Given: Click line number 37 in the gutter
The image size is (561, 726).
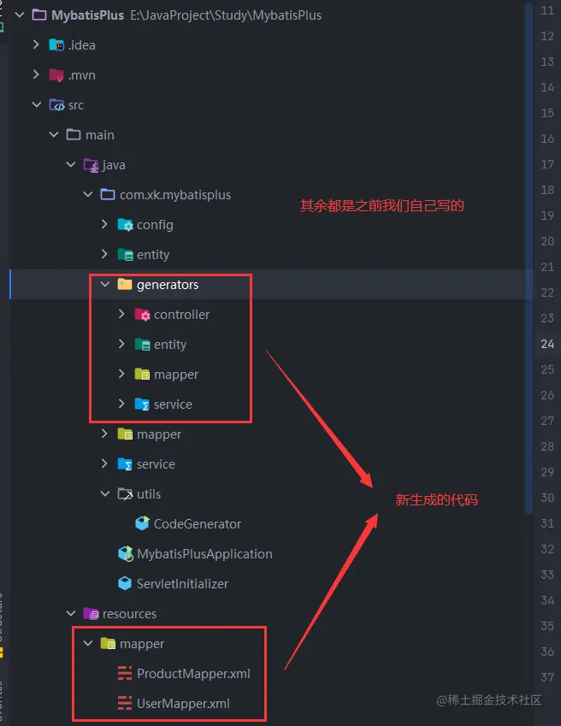Looking at the screenshot, I should [547, 677].
